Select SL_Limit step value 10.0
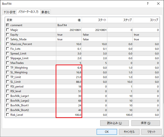This screenshot has height=137, width=164. (x=120, y=82)
